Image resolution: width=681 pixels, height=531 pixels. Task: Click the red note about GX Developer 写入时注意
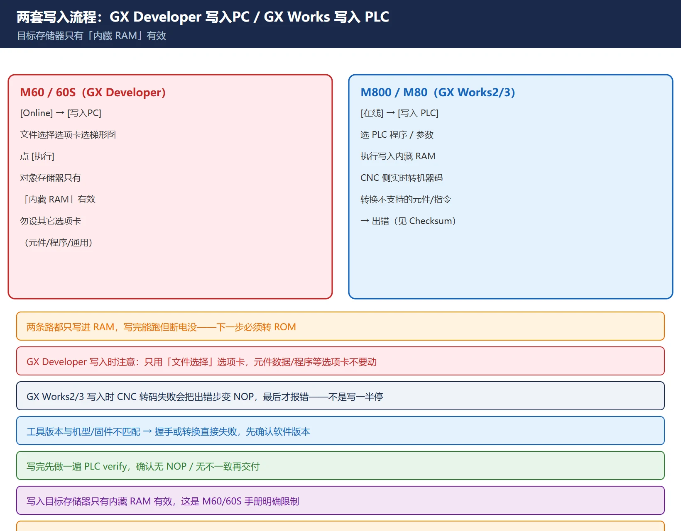tap(340, 361)
